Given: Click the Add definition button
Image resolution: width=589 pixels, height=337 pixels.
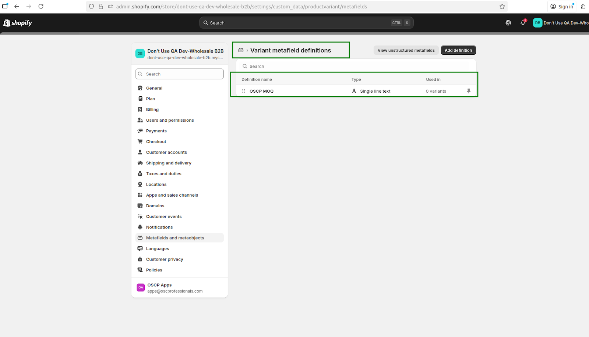Looking at the screenshot, I should pyautogui.click(x=458, y=50).
